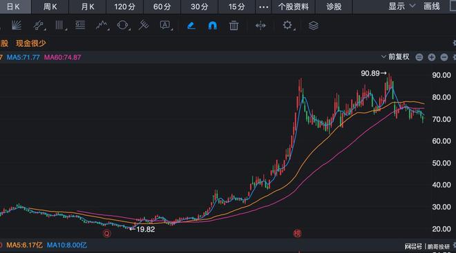
Task: Switch to the 60分 chart tab
Action: [162, 7]
